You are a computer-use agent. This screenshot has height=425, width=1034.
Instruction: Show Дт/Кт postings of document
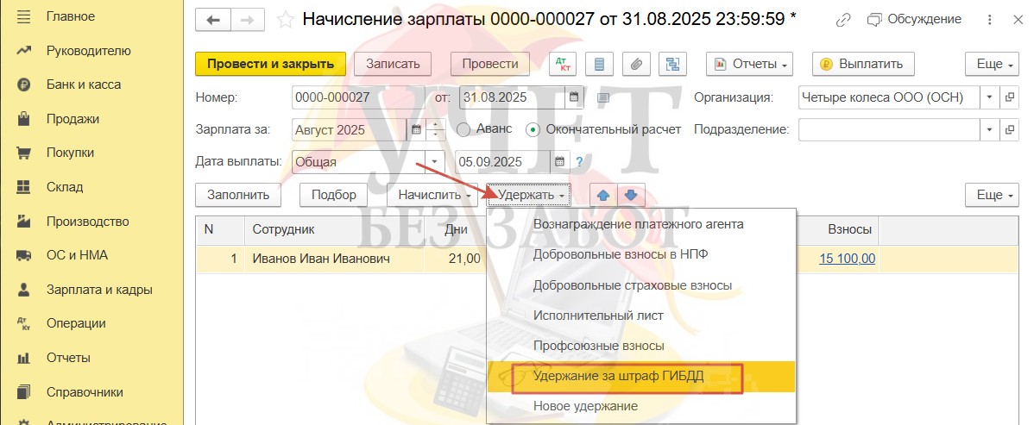(563, 64)
